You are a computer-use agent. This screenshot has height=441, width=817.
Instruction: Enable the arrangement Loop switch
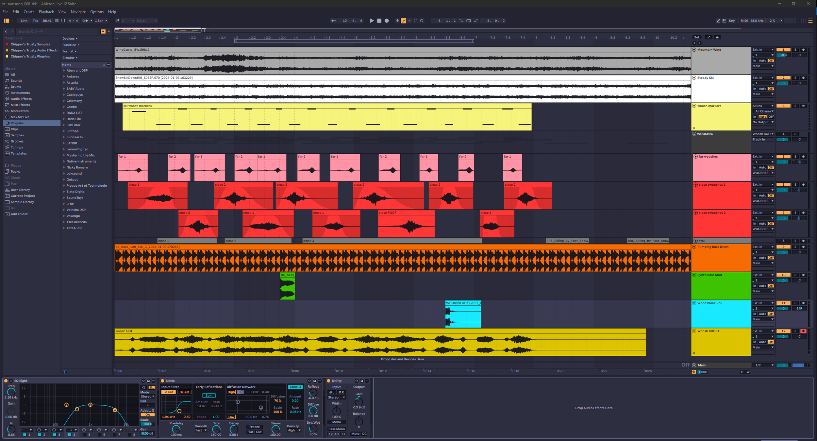point(468,21)
